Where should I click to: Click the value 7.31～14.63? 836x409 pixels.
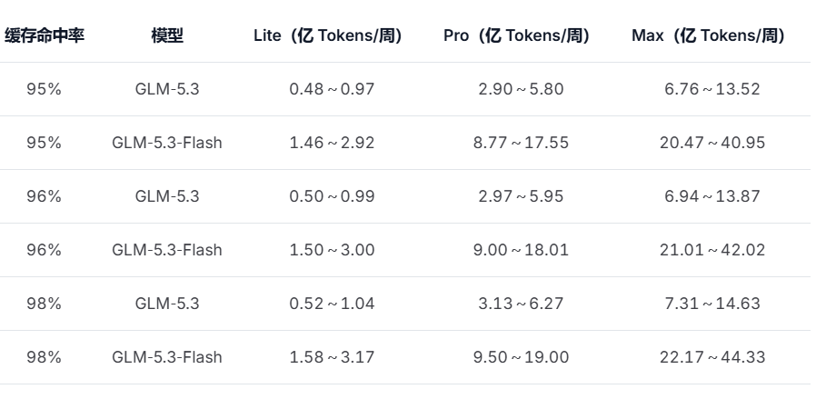[x=712, y=304]
